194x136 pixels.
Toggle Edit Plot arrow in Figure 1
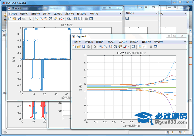(30, 19)
